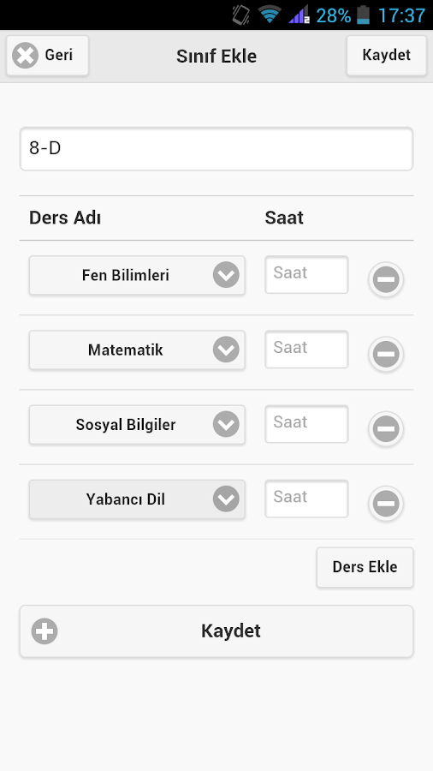This screenshot has width=433, height=771.
Task: Add a lesson with Ders Ekle
Action: click(365, 567)
